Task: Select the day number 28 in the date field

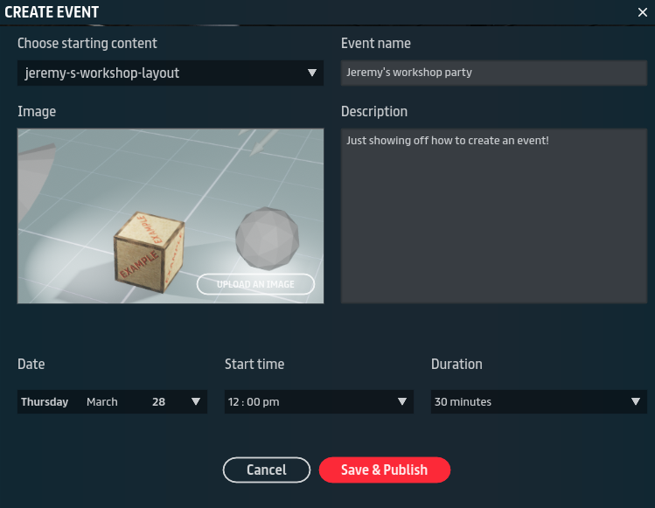Action: (x=158, y=402)
